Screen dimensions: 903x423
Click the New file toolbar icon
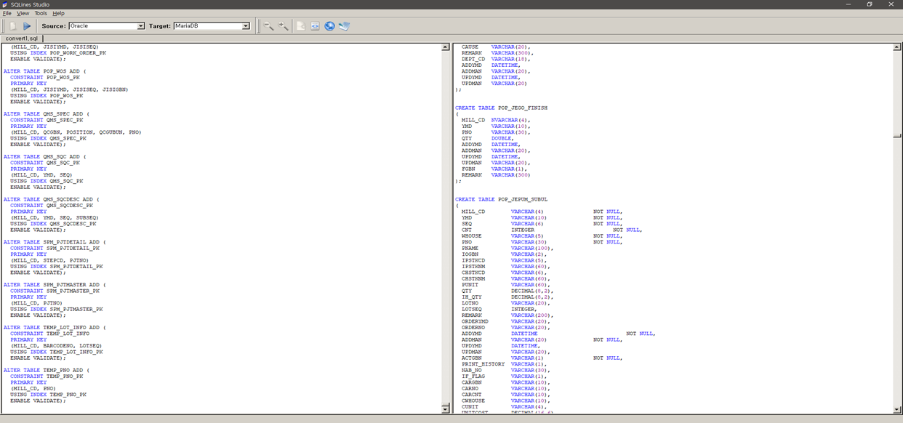pyautogui.click(x=12, y=25)
